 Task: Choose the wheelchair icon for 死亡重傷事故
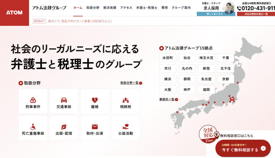click(33, 127)
